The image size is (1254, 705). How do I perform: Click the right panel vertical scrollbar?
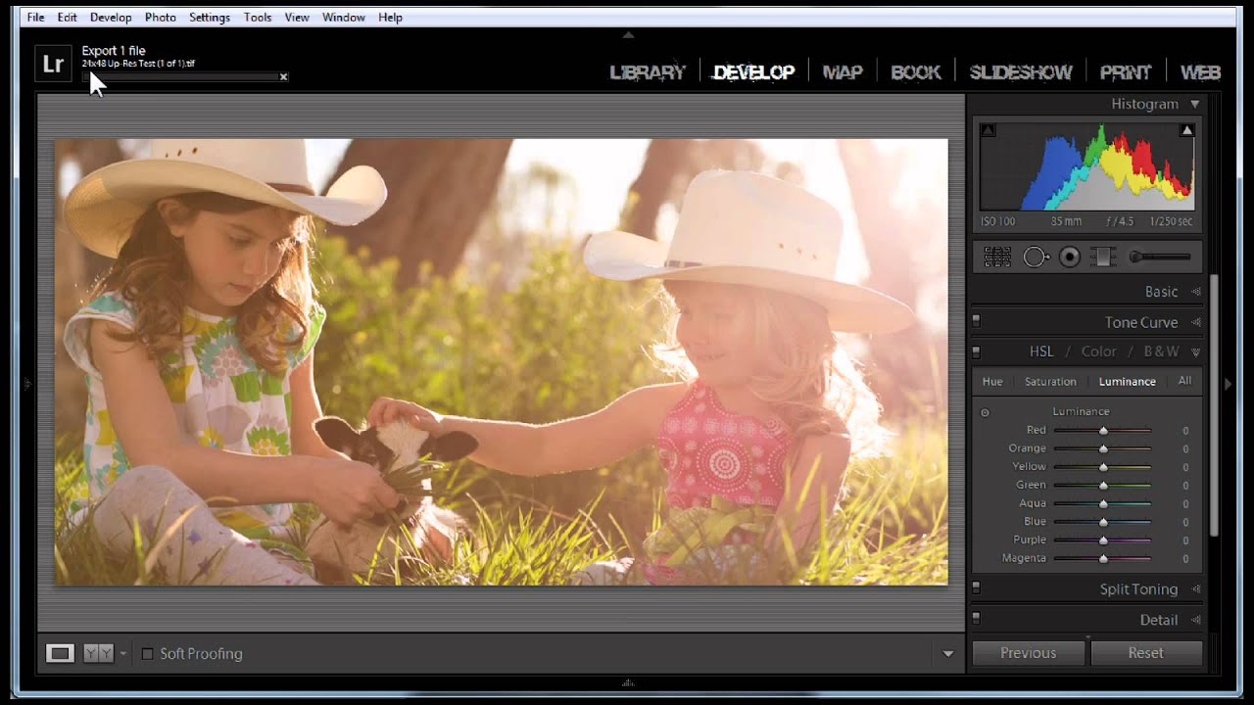click(x=1214, y=405)
